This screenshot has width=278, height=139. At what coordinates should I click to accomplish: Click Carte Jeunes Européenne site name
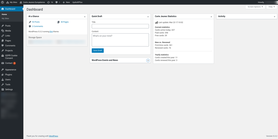point(34,2)
